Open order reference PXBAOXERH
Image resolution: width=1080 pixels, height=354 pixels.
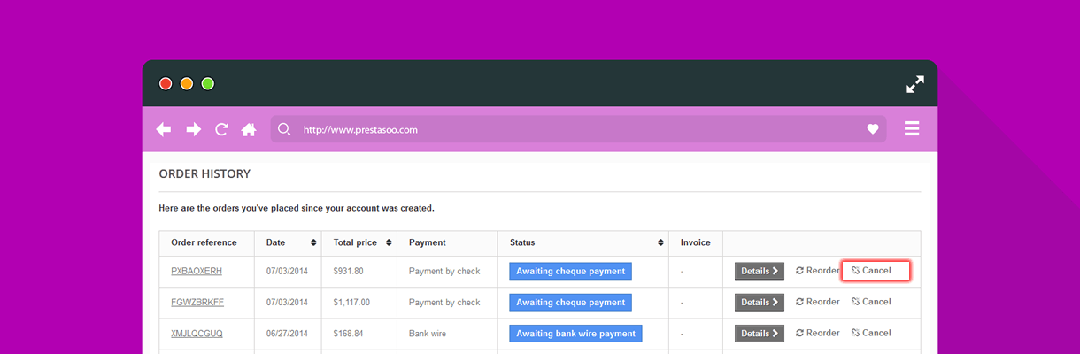(197, 271)
